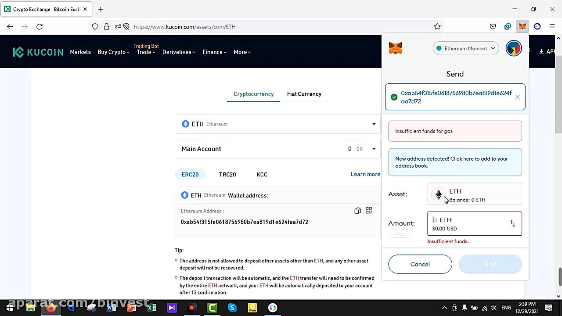Open the Pocket save icon
Screen dimensions: 562x316
point(493,27)
